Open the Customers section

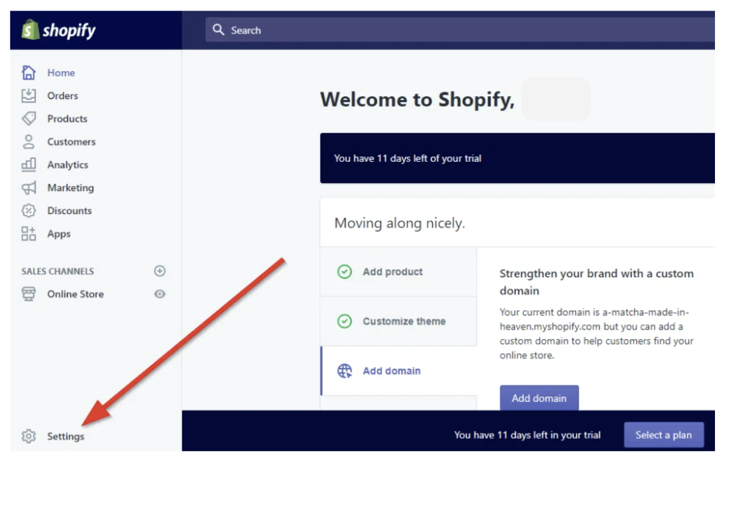[x=28, y=141]
